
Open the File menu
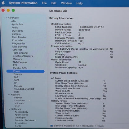[x=44, y=3]
